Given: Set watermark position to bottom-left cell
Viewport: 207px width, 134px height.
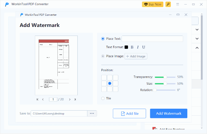Looking at the screenshot, I should click(x=104, y=89).
